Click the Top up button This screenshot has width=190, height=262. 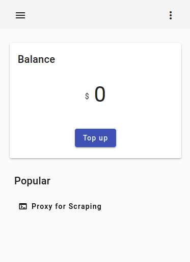point(95,138)
